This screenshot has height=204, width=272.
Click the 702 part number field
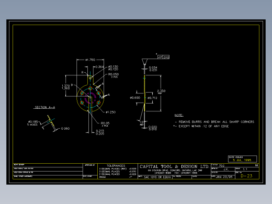pos(222,166)
